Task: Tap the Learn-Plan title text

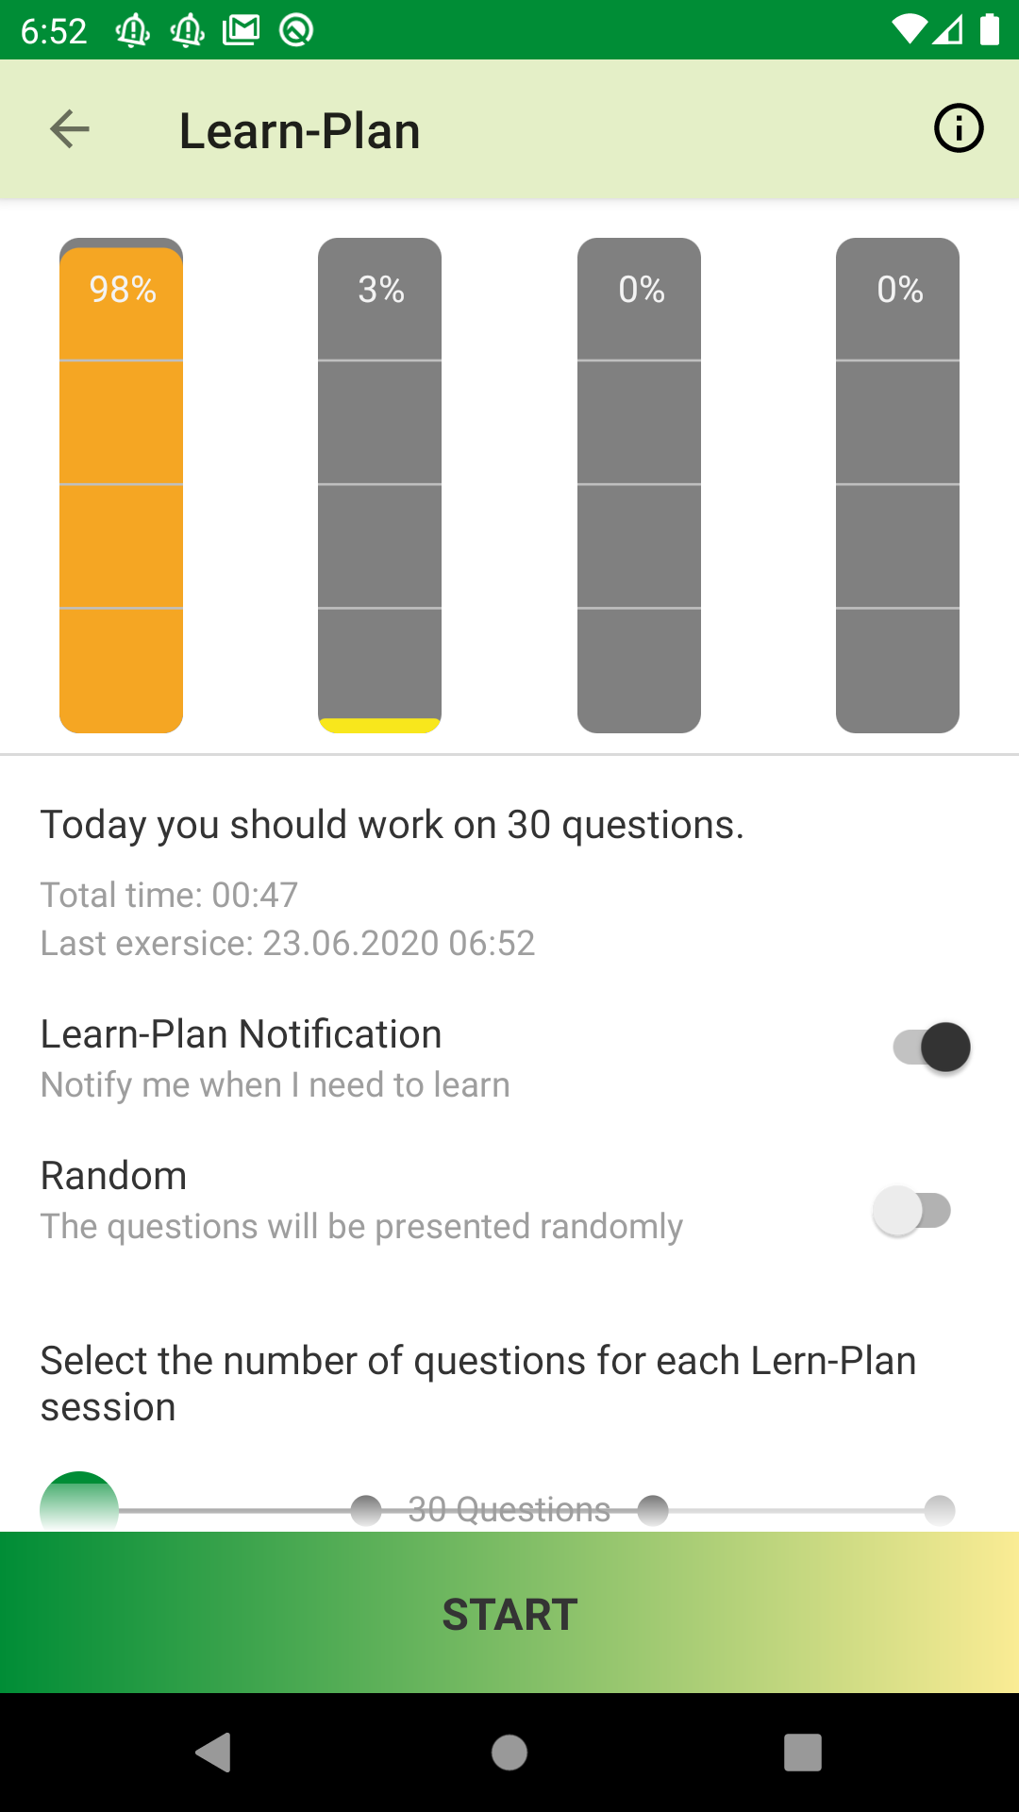Action: tap(300, 130)
